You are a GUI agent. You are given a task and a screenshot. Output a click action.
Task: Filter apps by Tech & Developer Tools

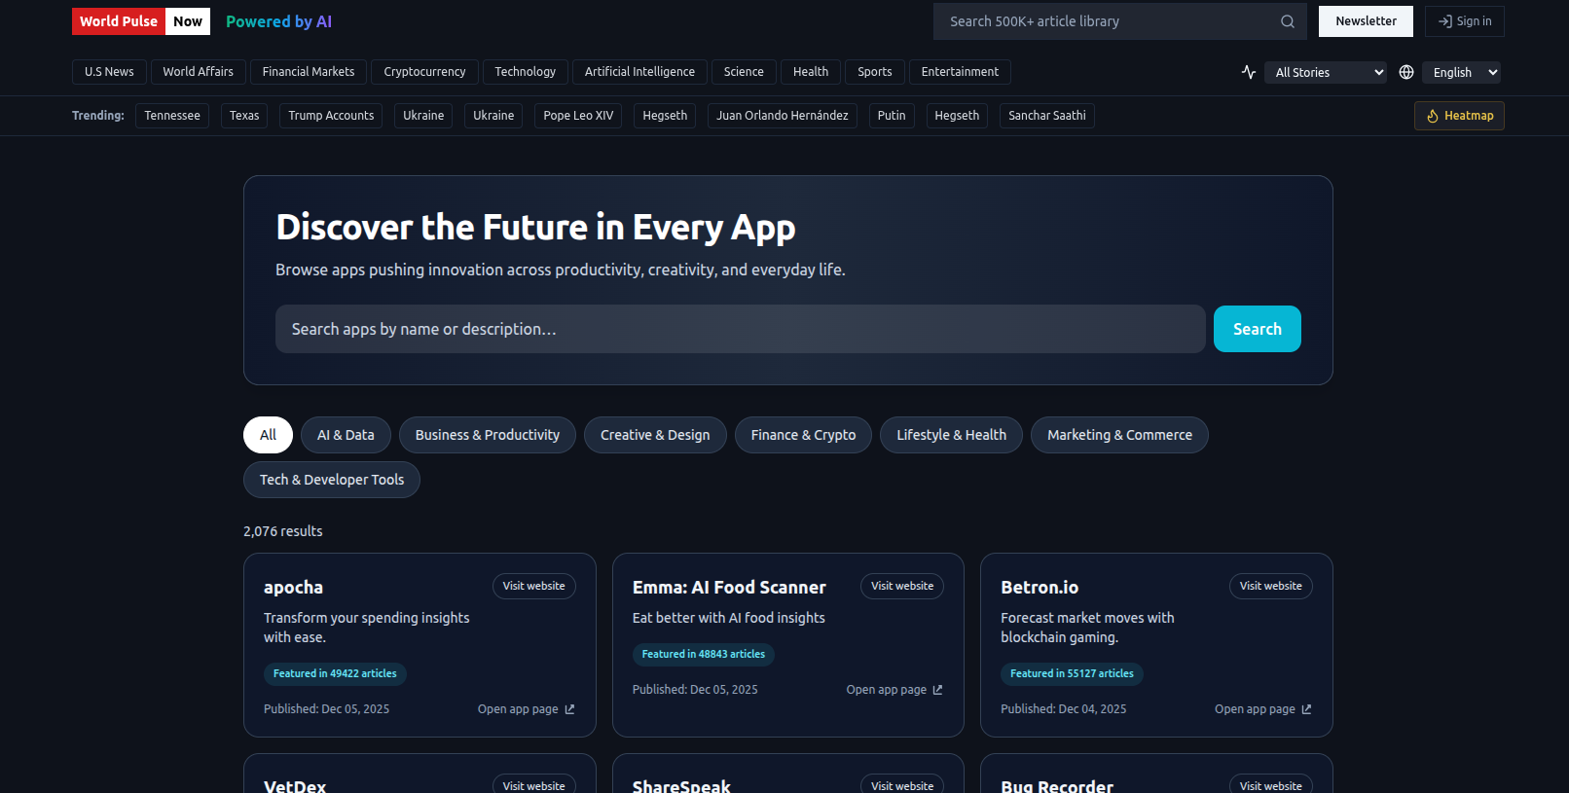coord(332,480)
